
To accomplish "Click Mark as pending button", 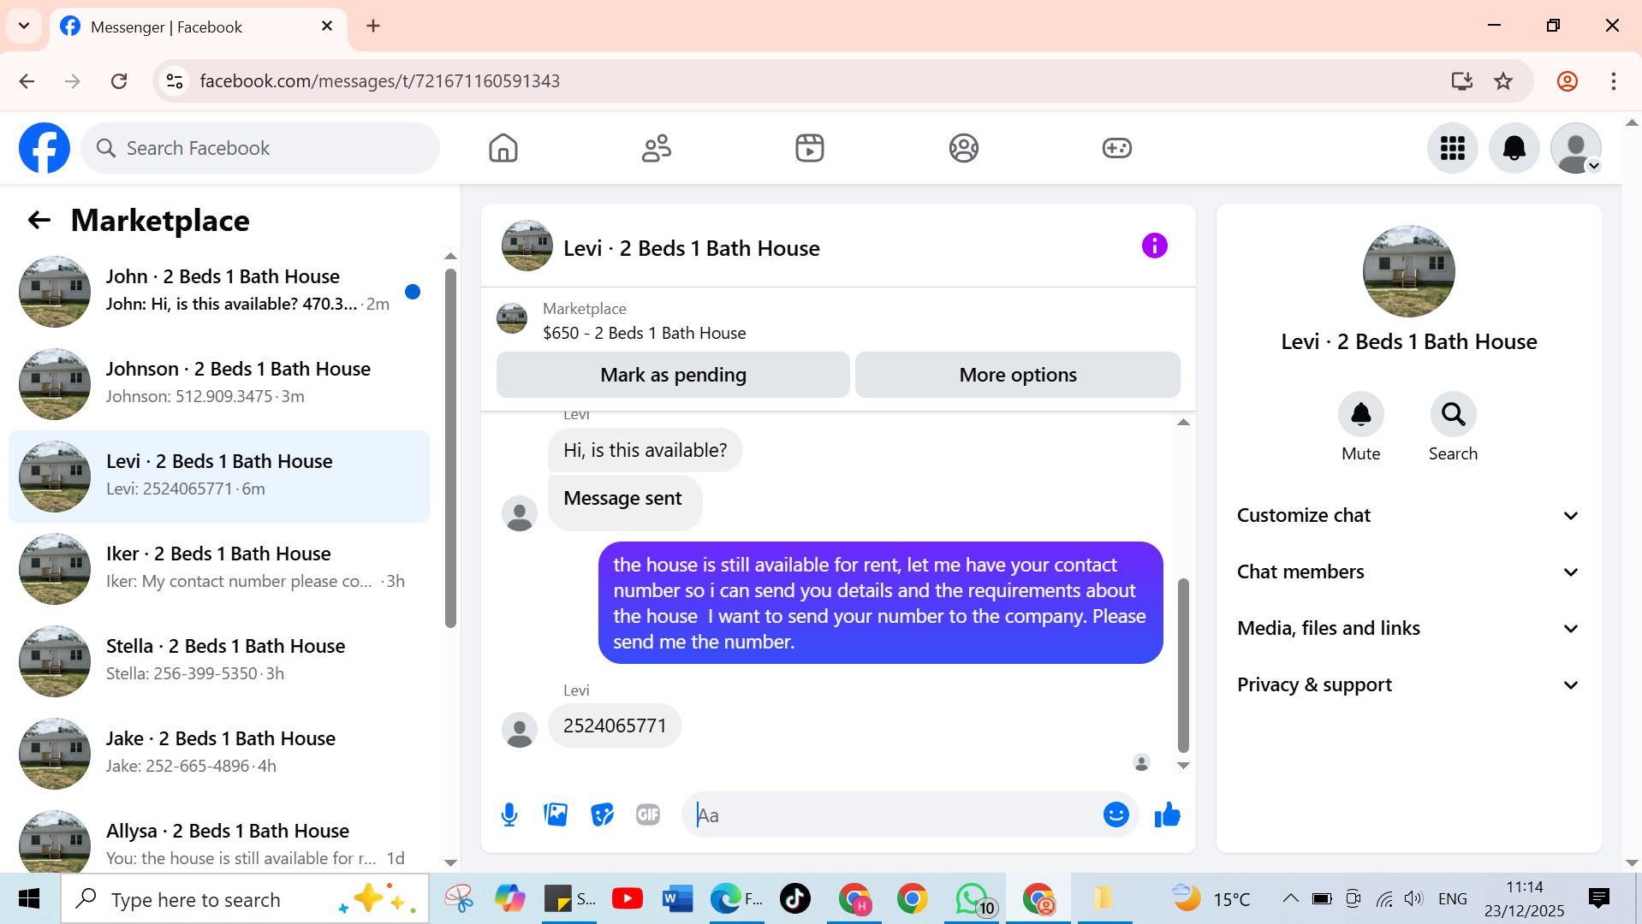I will pos(673,375).
